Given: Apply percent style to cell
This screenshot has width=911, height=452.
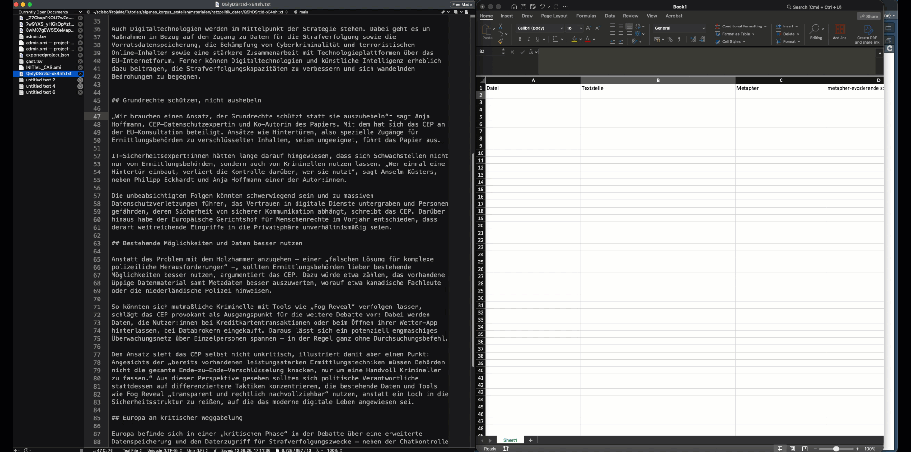Looking at the screenshot, I should pyautogui.click(x=670, y=39).
